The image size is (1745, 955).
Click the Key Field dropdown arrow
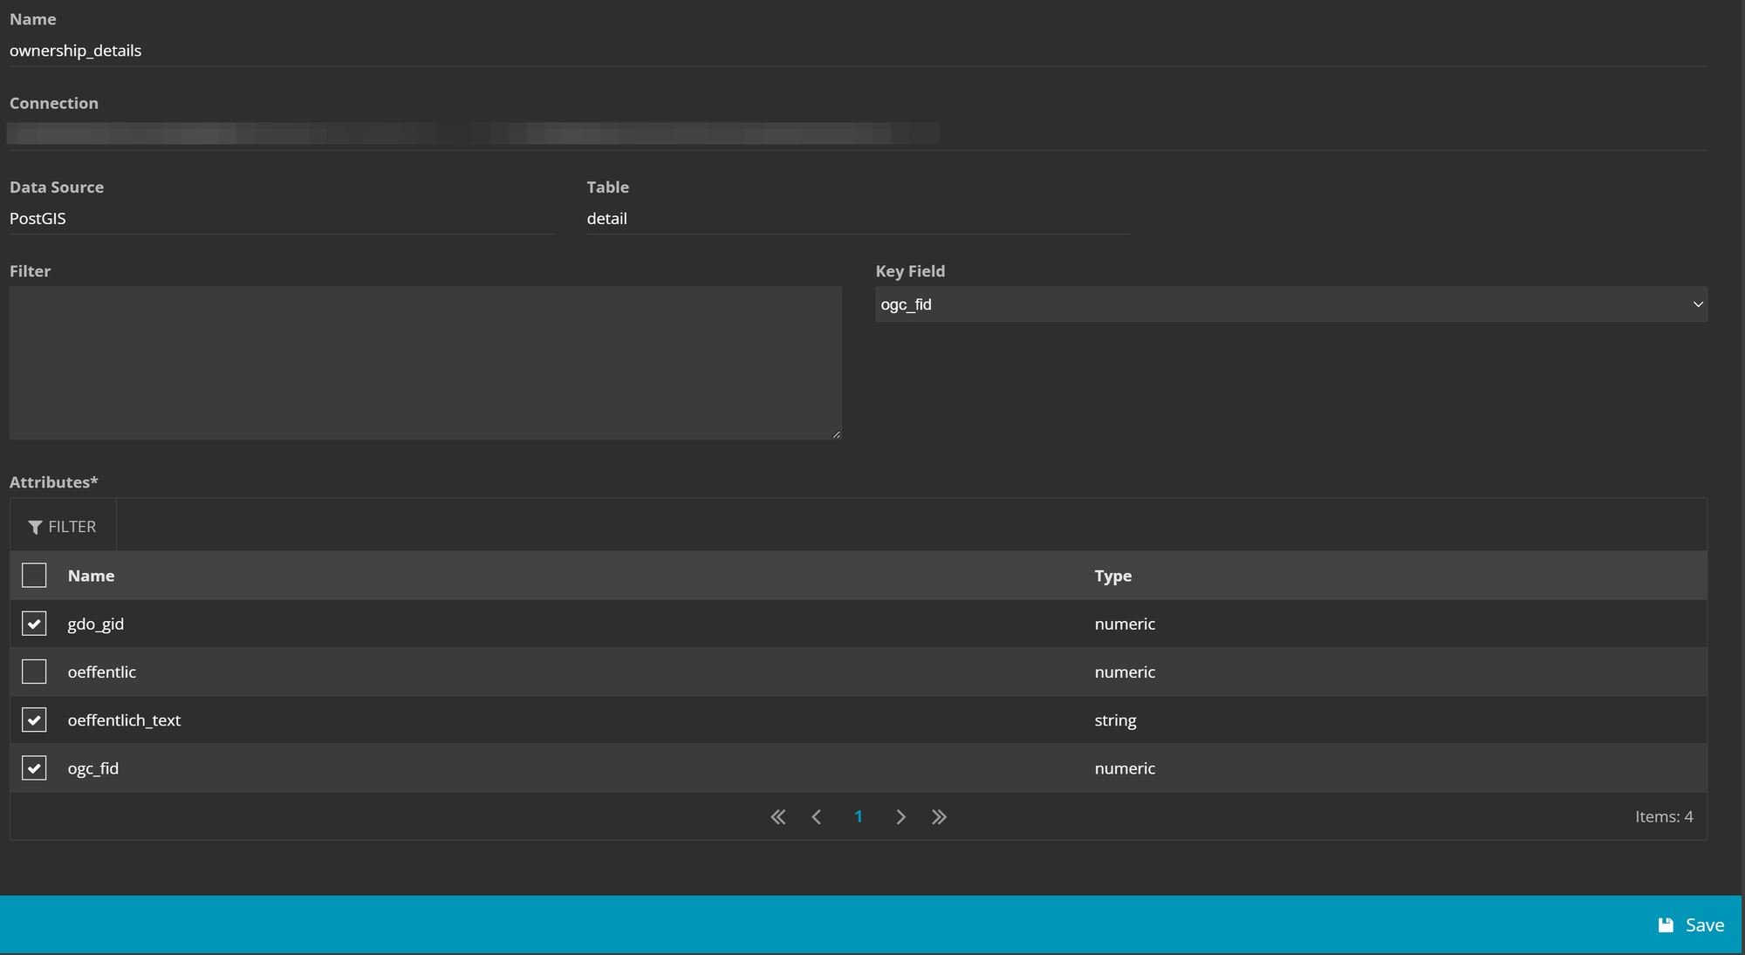click(1698, 304)
